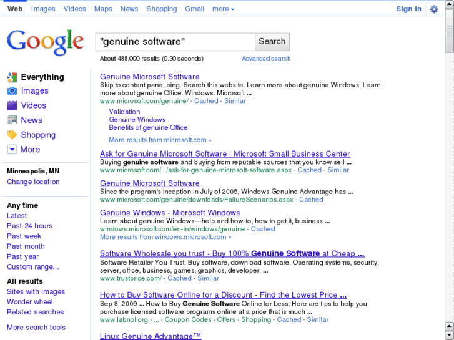
Task: Open first result Genuine Microsoft Software
Action: tap(150, 77)
